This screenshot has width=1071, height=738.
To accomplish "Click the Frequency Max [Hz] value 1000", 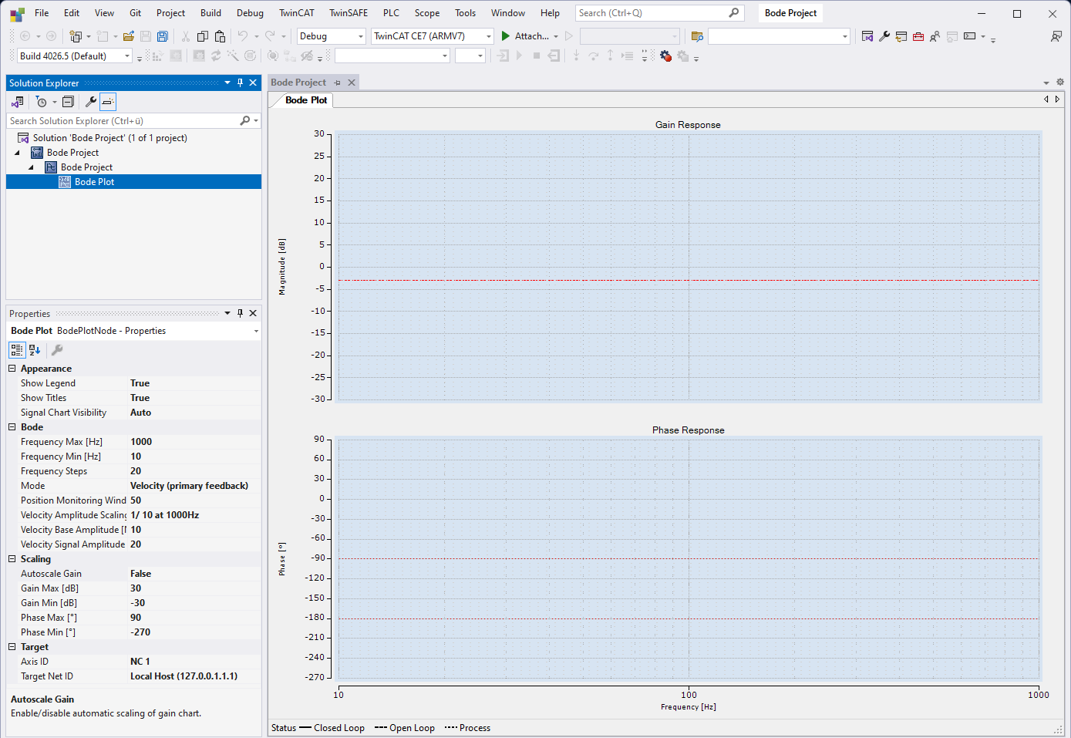I will click(194, 442).
